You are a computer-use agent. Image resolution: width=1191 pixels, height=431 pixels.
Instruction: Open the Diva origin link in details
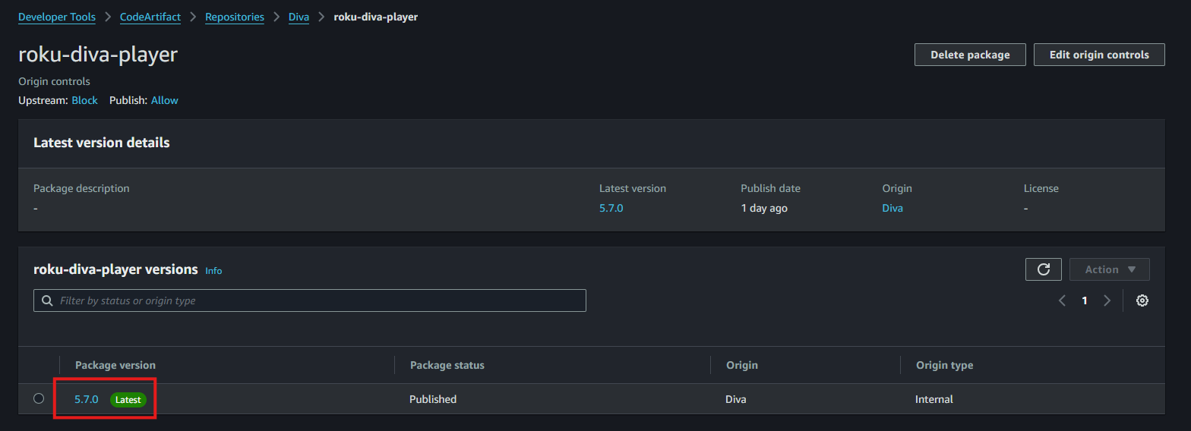pos(892,208)
